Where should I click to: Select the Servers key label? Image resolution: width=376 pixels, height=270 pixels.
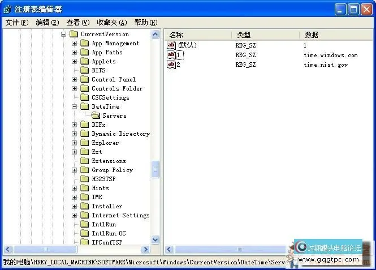tap(114, 115)
